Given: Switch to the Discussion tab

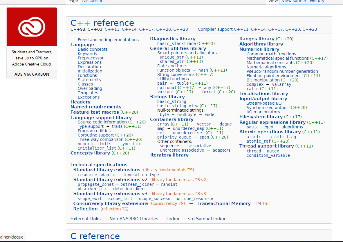Looking at the screenshot, I should pos(92,1).
